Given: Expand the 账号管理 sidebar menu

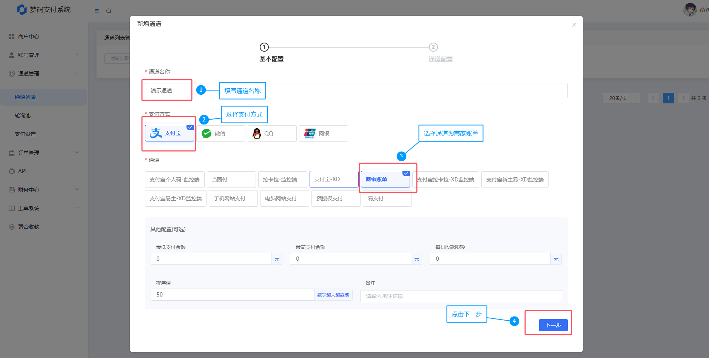Looking at the screenshot, I should click(43, 55).
